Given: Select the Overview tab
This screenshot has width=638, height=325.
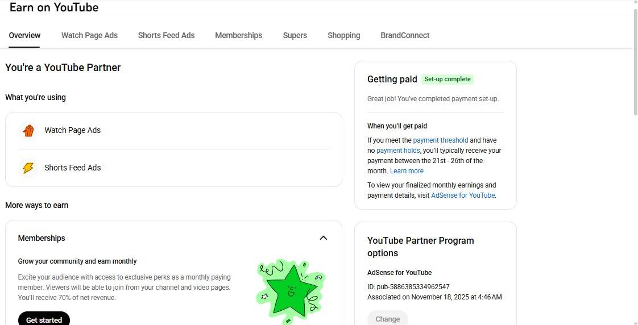Looking at the screenshot, I should pyautogui.click(x=24, y=35).
